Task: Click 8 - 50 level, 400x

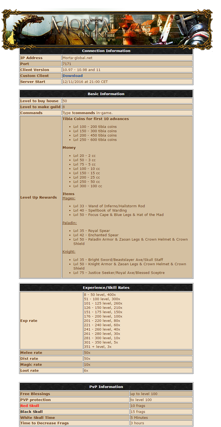Action: click(x=100, y=295)
